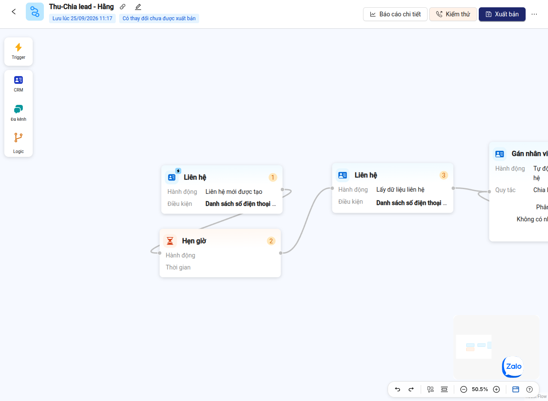Open the Zalo chat bubble
Screen dimensions: 548x401
click(x=513, y=367)
